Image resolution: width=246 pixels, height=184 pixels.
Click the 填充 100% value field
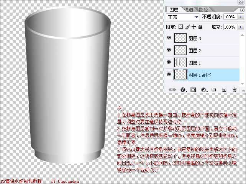coord(230,27)
